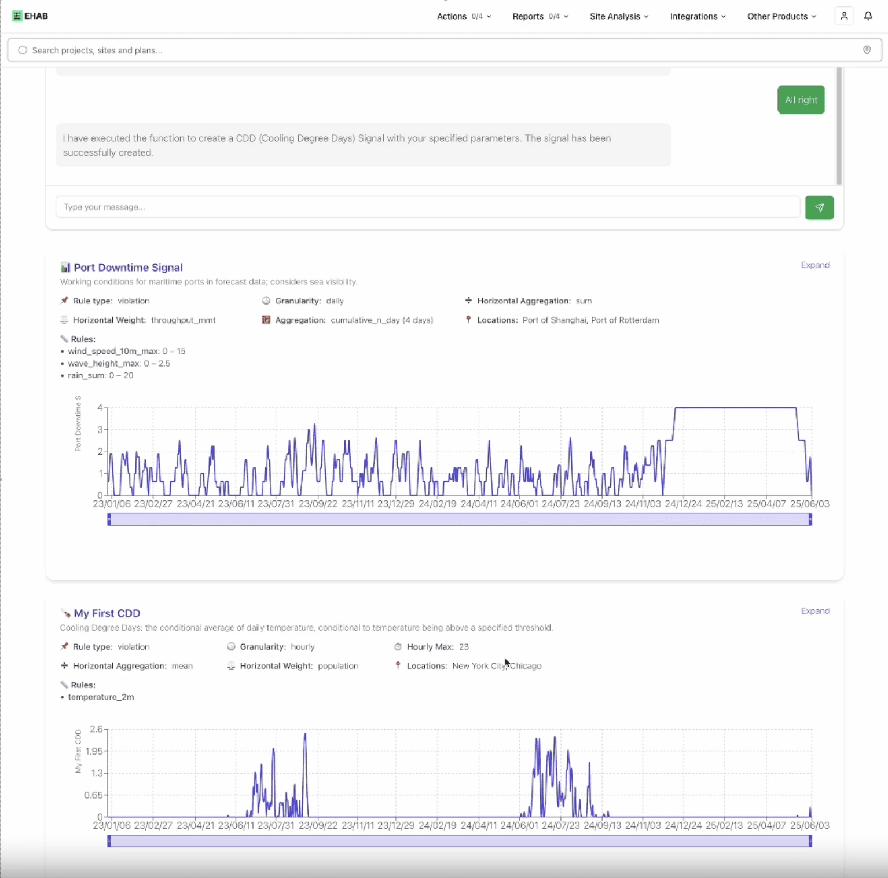The image size is (888, 878).
Task: Open the Integrations menu
Action: 698,16
